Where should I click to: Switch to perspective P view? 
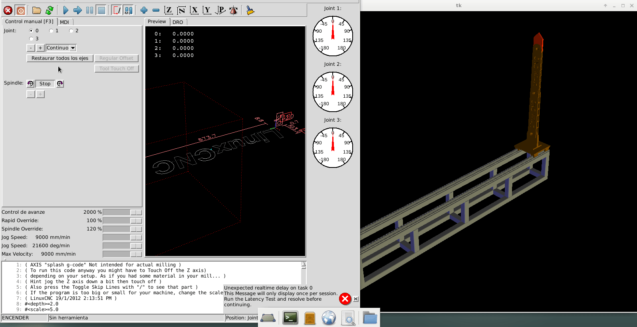pyautogui.click(x=220, y=10)
